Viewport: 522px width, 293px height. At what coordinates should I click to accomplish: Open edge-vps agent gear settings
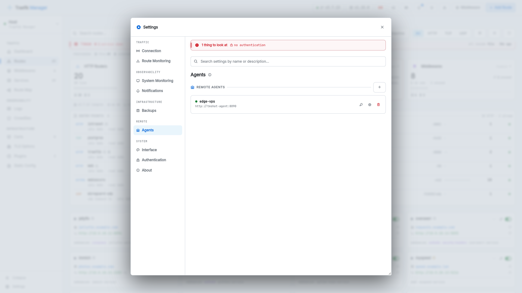370,104
